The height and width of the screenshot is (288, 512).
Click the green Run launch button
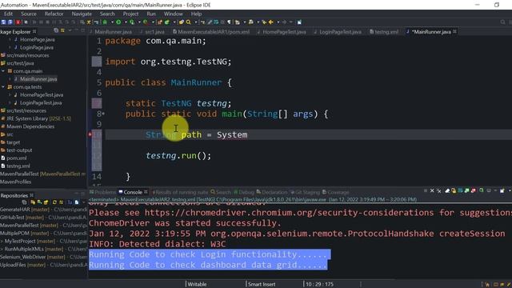[118, 22]
